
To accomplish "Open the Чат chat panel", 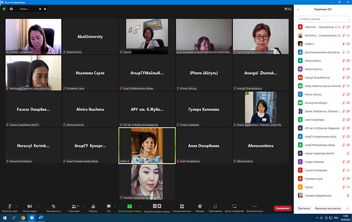I will 109,206.
